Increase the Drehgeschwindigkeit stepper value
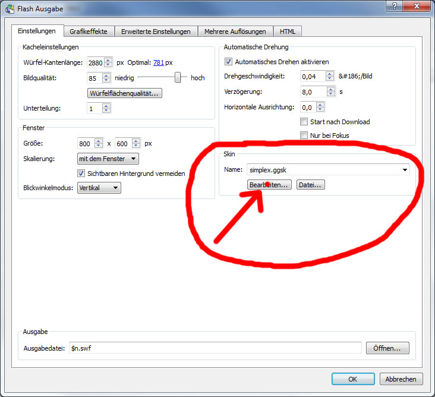The height and width of the screenshot is (397, 435). click(x=330, y=74)
